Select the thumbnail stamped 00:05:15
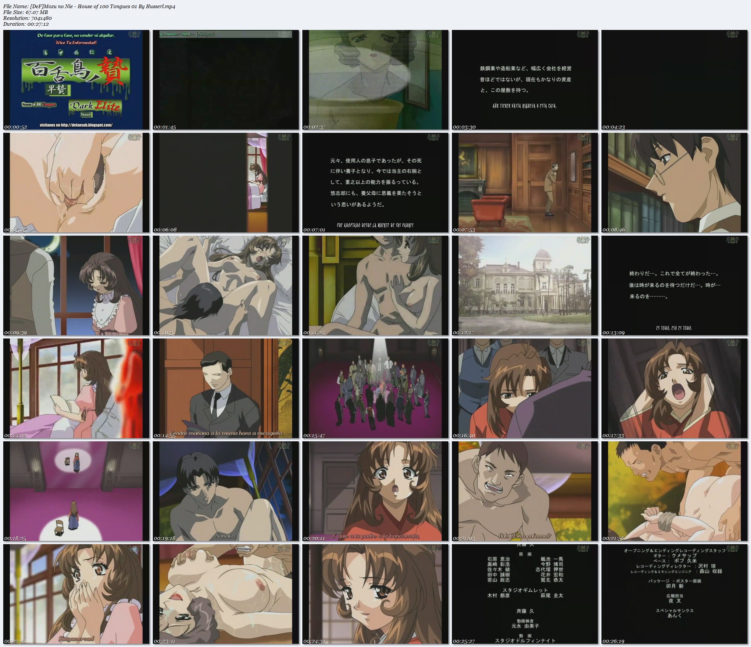The image size is (751, 647). [x=76, y=183]
